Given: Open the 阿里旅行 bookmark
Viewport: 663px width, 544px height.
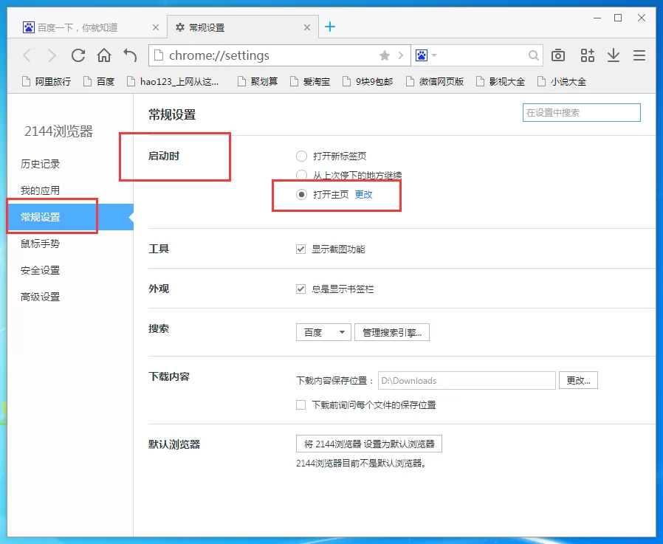Looking at the screenshot, I should coord(47,81).
